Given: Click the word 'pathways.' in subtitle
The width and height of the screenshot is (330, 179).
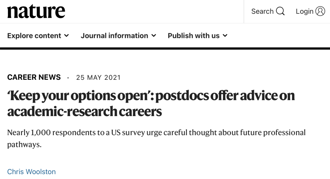Looking at the screenshot, I should pos(24,145).
